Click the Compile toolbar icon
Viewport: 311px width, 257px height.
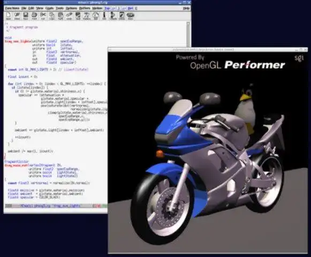coord(113,16)
